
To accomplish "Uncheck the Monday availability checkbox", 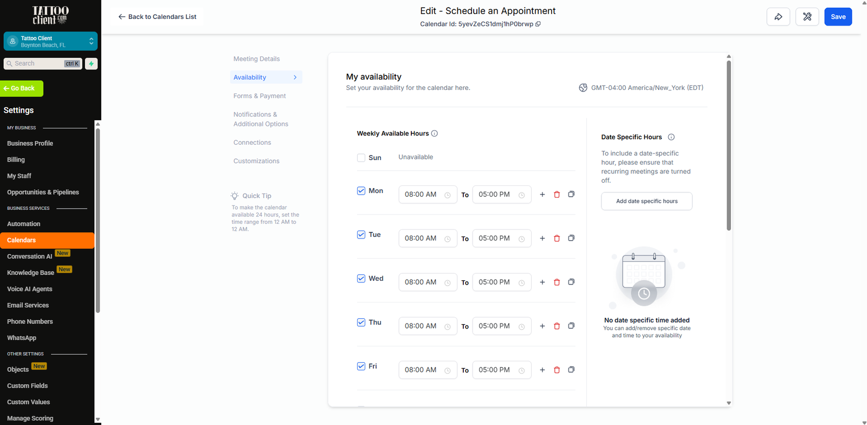I will coord(361,191).
